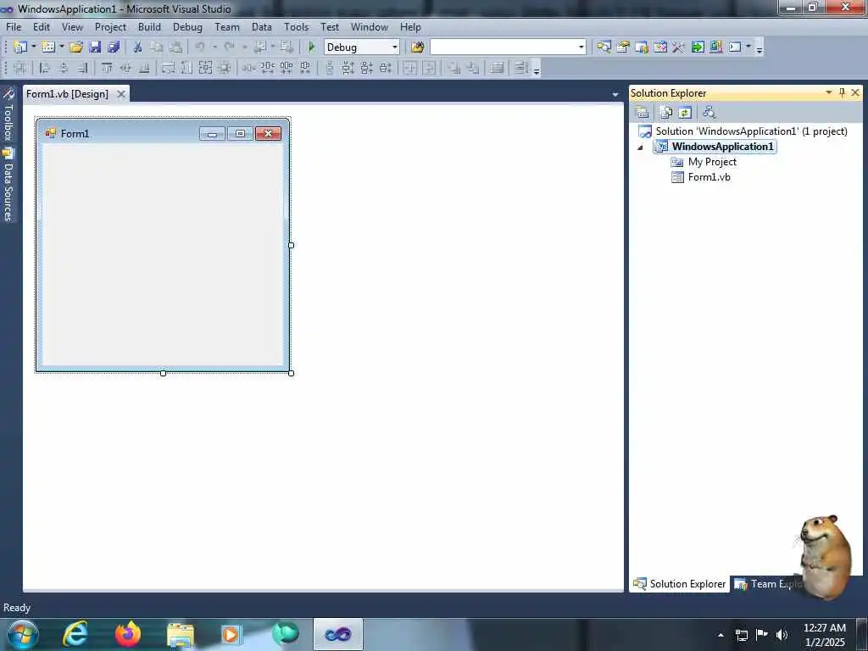This screenshot has width=868, height=651.
Task: Open the Help menu
Action: pyautogui.click(x=411, y=27)
